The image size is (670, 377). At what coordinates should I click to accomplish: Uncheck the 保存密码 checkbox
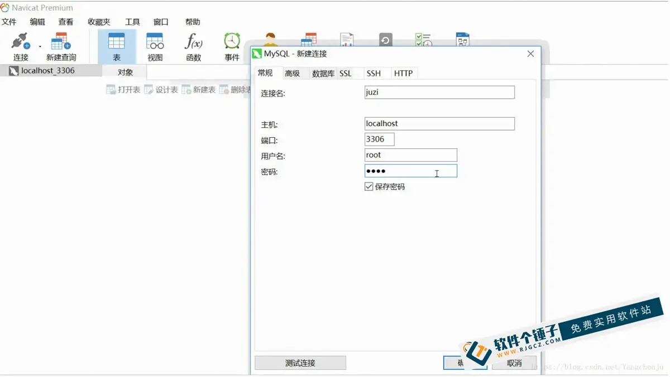[x=368, y=187]
